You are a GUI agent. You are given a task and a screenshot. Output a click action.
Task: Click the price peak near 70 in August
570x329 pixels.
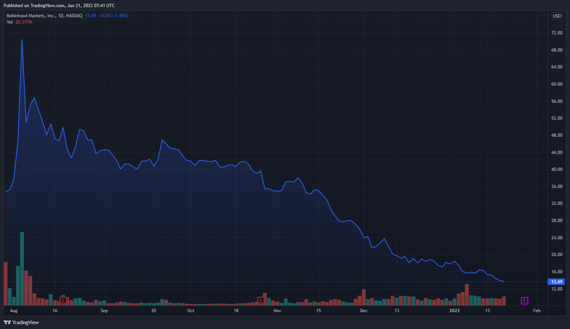tap(22, 40)
